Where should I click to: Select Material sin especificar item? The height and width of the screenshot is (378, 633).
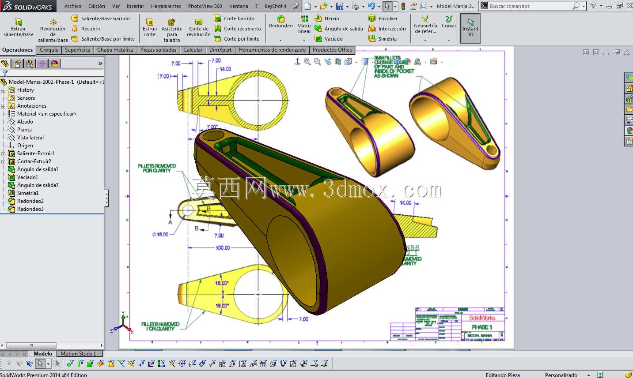[x=42, y=114]
